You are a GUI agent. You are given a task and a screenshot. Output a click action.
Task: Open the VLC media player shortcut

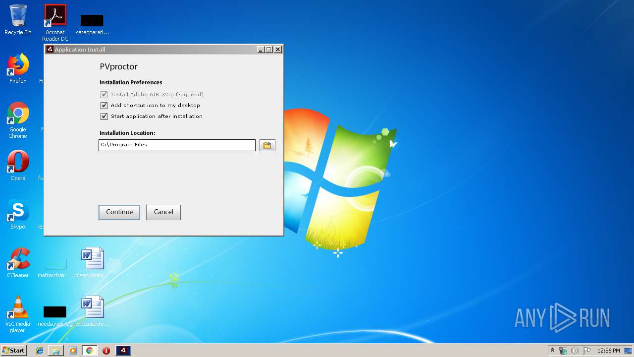pyautogui.click(x=18, y=314)
